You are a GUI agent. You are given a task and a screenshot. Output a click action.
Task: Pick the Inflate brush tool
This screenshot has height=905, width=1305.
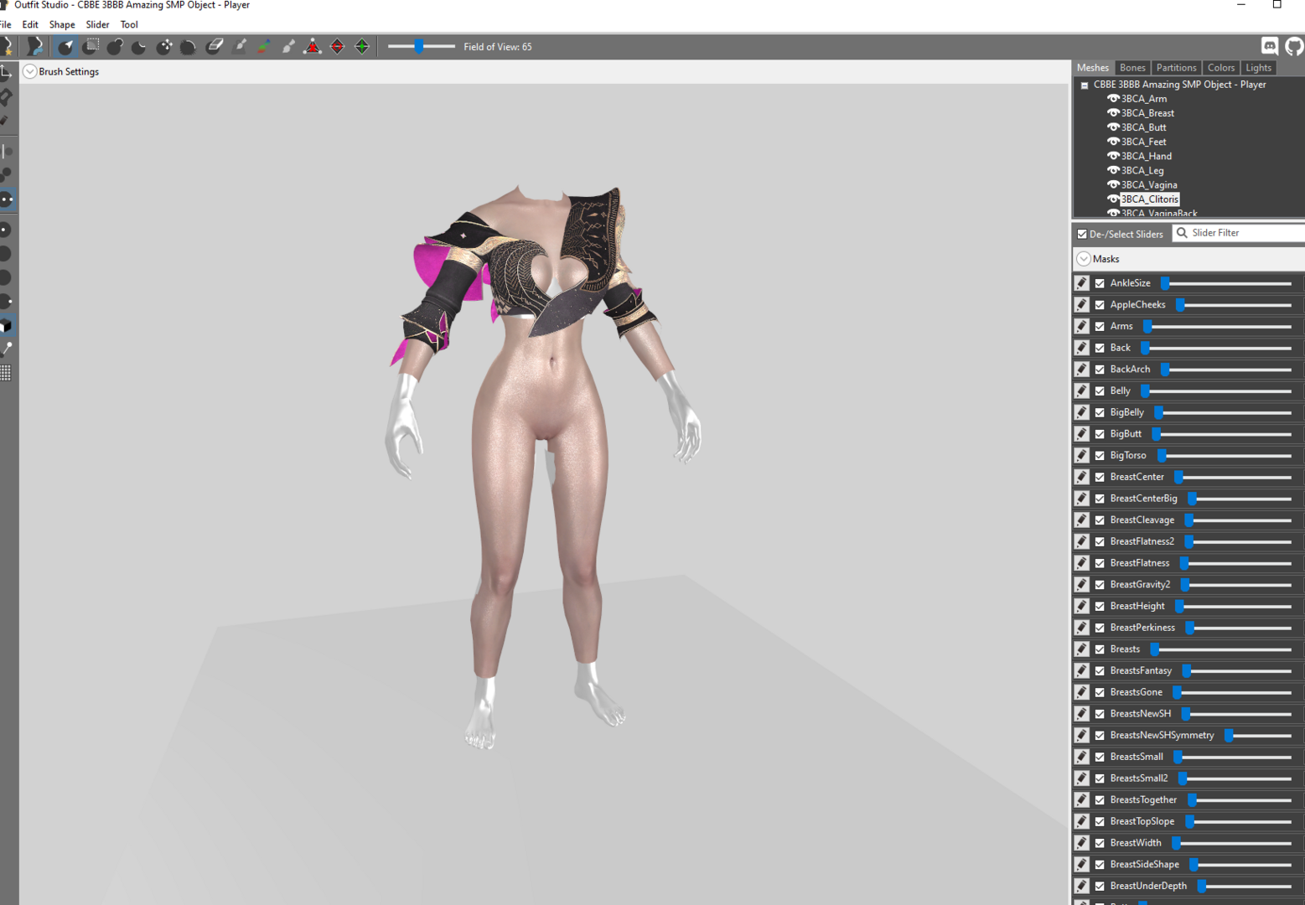pyautogui.click(x=115, y=47)
